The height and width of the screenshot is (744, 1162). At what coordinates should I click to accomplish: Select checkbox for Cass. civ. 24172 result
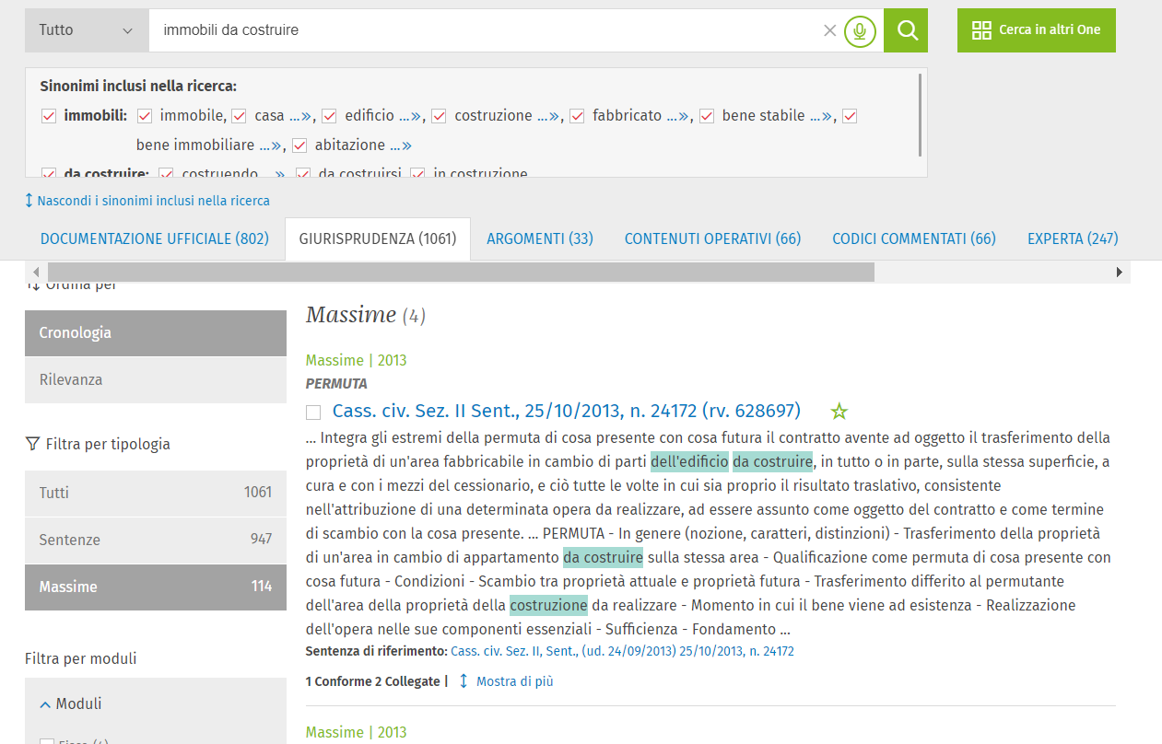(x=313, y=412)
